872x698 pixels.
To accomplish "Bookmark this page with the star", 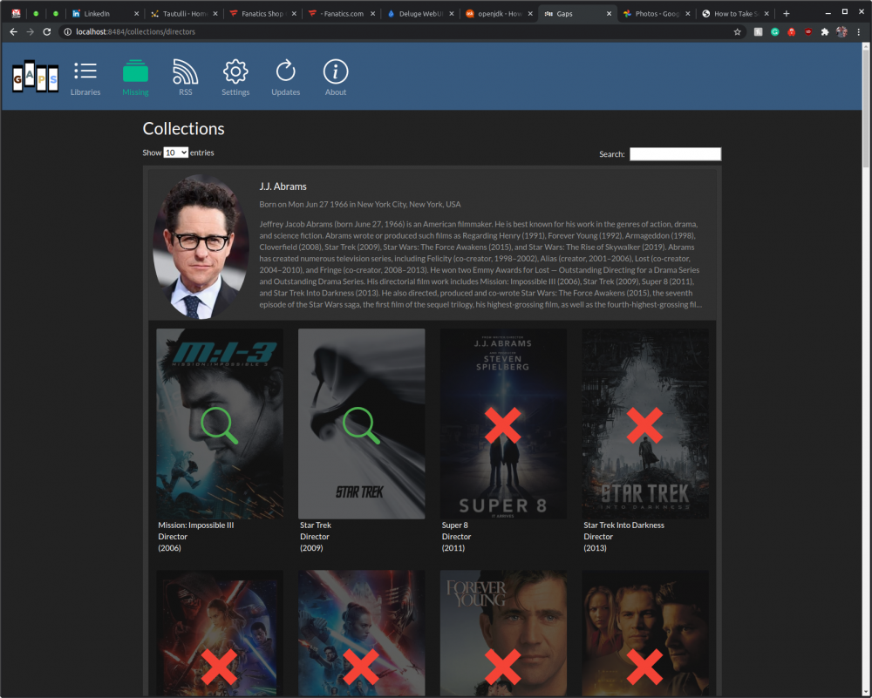I will pos(738,31).
